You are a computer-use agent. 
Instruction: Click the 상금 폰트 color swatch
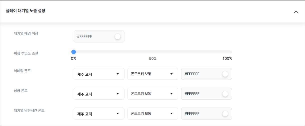point(225,94)
